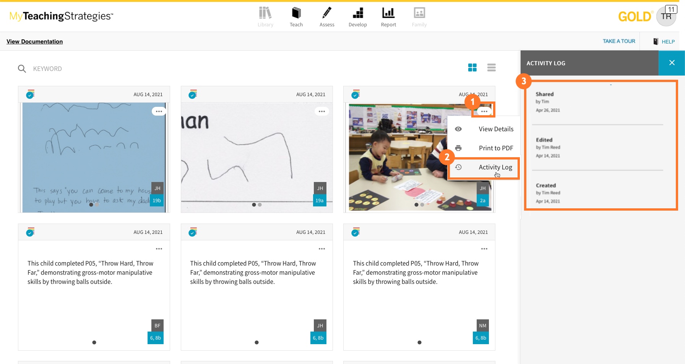Click the keyword search magnifier icon
This screenshot has height=364, width=685.
pyautogui.click(x=22, y=69)
